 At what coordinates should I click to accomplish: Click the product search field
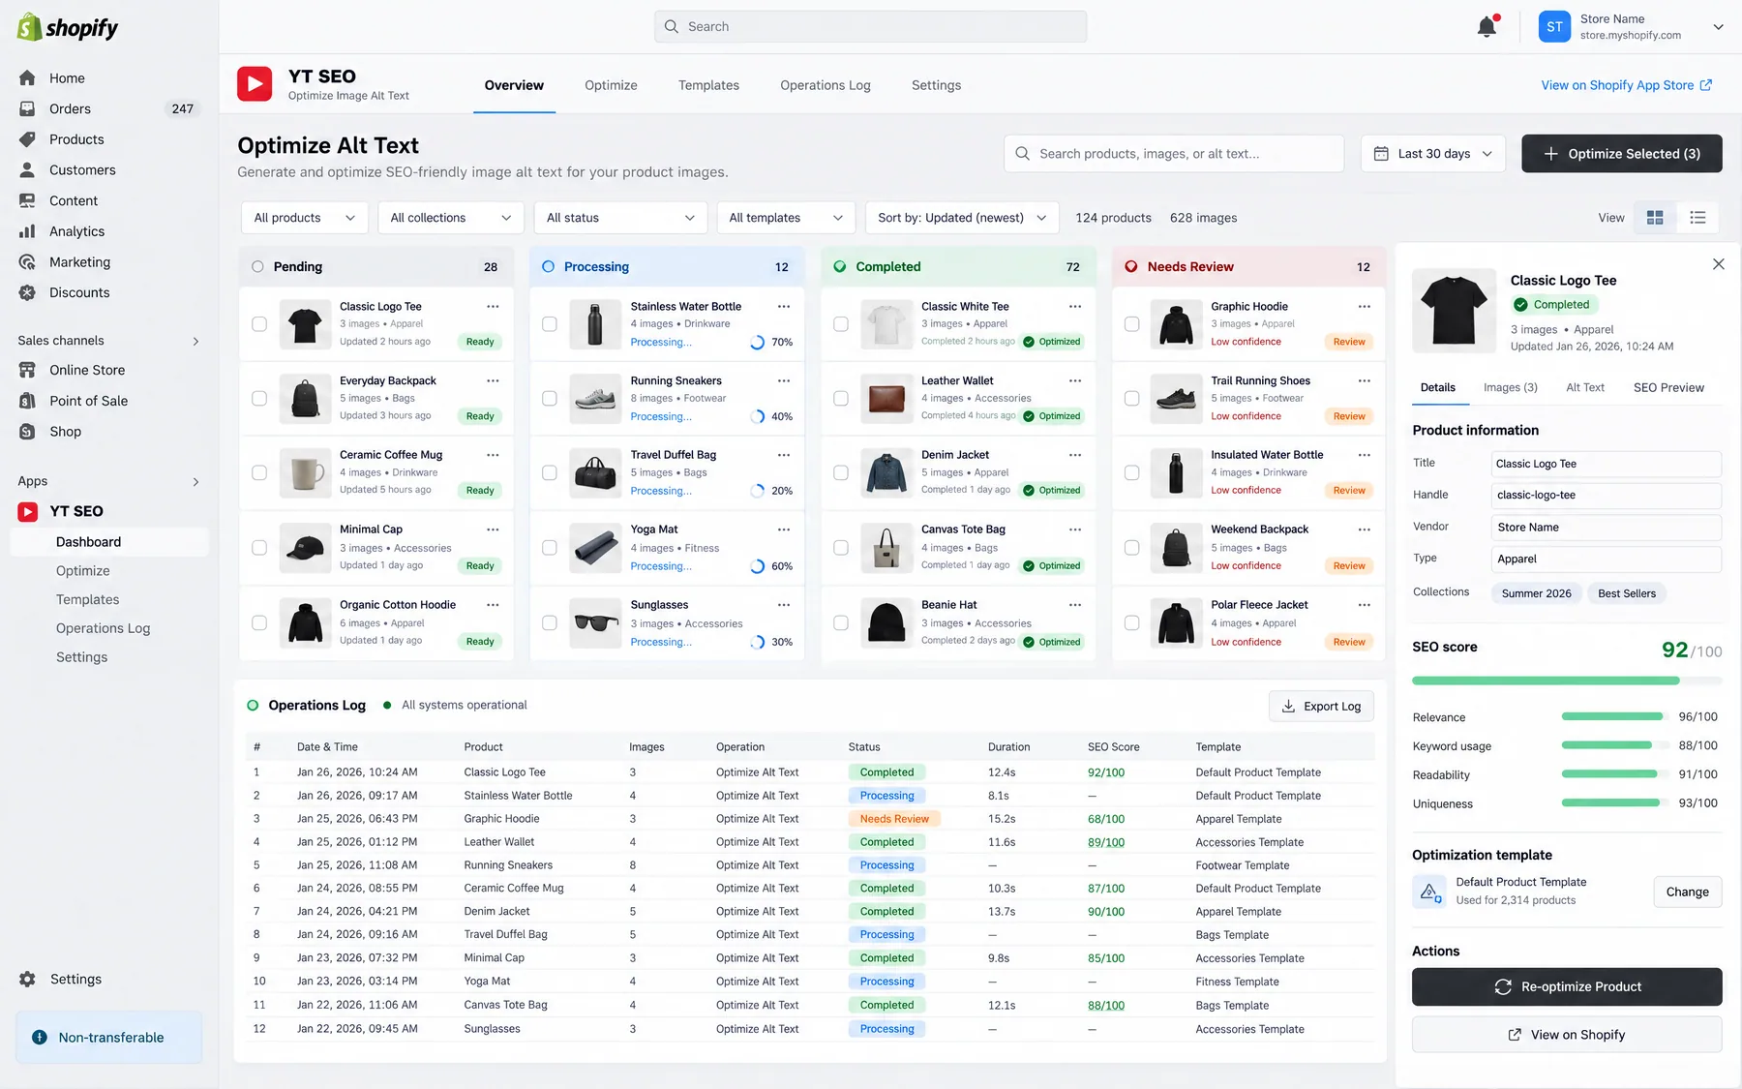1174,154
